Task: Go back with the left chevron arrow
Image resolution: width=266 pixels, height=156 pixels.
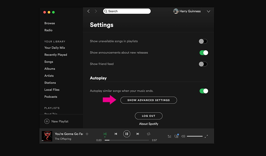Action: pyautogui.click(x=88, y=11)
